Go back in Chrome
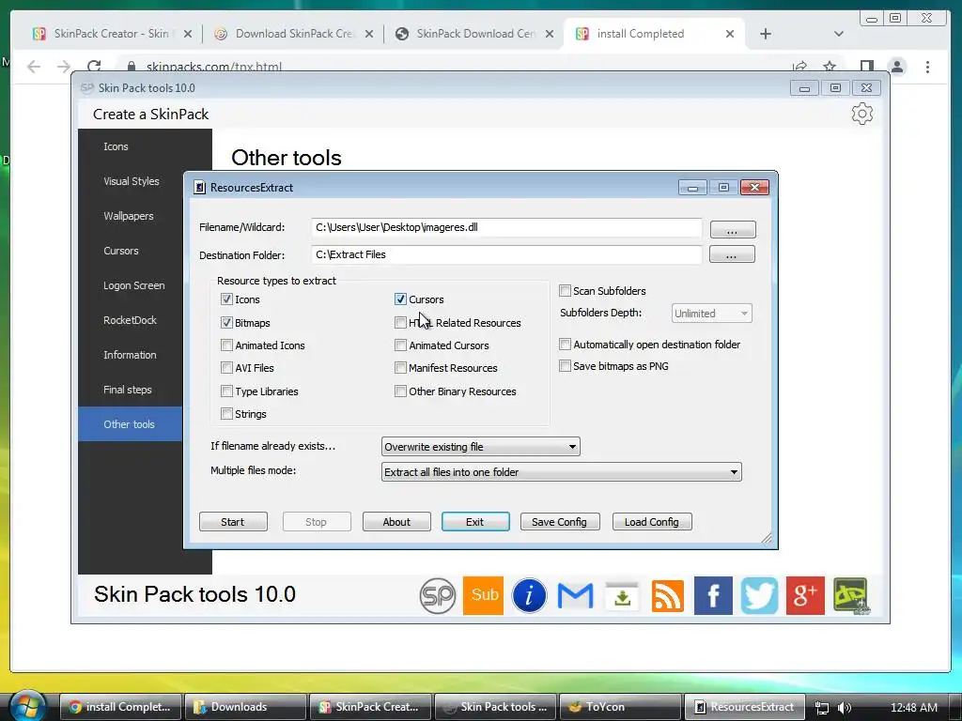 (x=34, y=67)
